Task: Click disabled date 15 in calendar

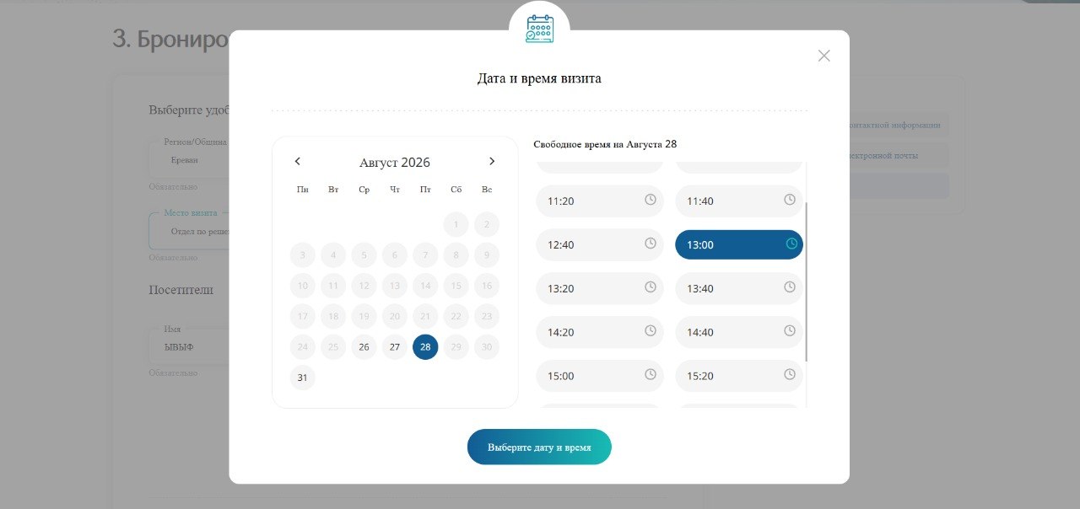Action: pyautogui.click(x=456, y=286)
